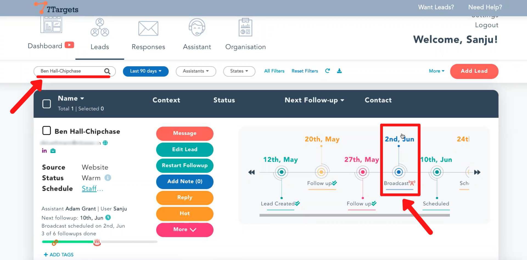Advance timeline with right double-arrow

477,172
